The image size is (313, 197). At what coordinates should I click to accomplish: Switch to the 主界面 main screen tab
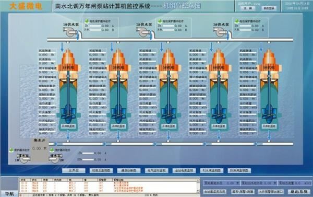[x=74, y=170]
